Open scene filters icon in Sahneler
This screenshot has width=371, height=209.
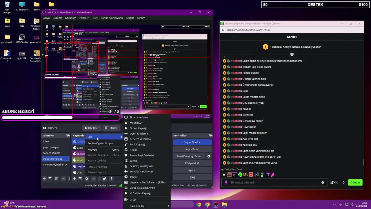pyautogui.click(x=57, y=179)
